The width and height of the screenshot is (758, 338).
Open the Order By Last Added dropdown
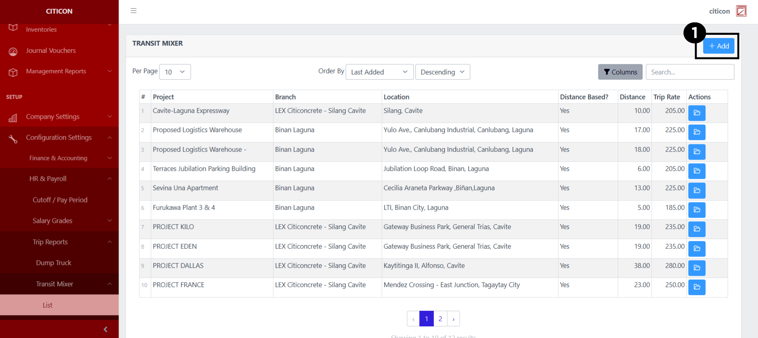tap(379, 72)
